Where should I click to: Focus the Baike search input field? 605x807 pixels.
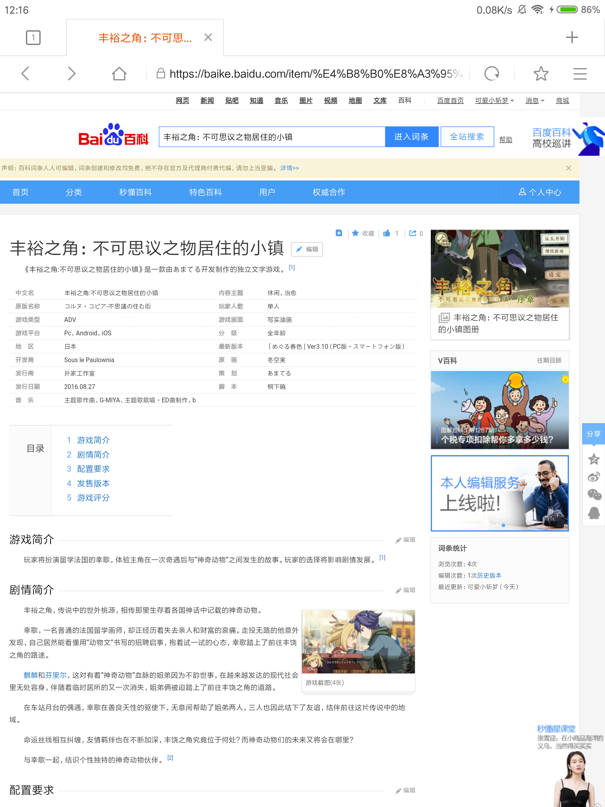click(272, 137)
